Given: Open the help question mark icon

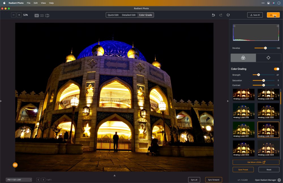Looking at the screenshot, I should [279, 180].
